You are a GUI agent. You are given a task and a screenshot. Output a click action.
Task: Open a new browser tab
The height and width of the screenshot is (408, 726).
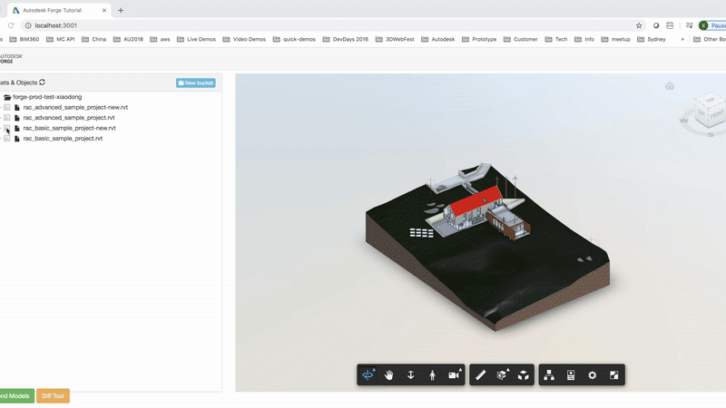(121, 10)
